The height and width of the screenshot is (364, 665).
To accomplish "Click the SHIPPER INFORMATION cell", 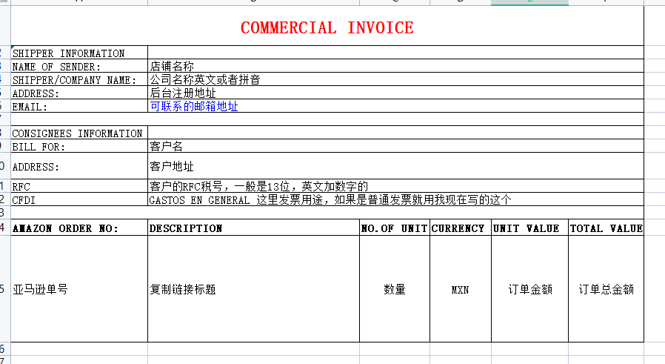I will tap(79, 53).
